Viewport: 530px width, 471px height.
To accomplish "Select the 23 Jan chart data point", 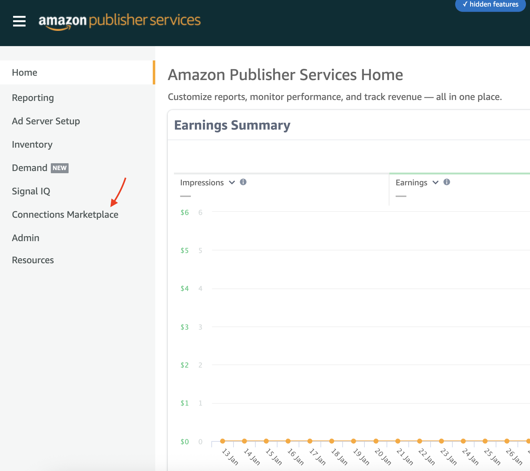I will tap(441, 441).
